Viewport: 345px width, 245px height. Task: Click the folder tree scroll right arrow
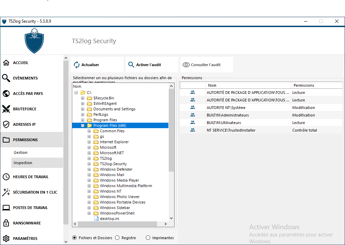(165, 224)
